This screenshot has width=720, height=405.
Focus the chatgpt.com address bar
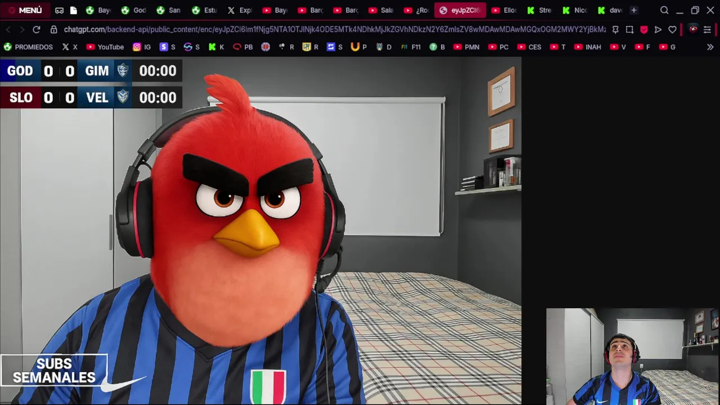pyautogui.click(x=335, y=29)
